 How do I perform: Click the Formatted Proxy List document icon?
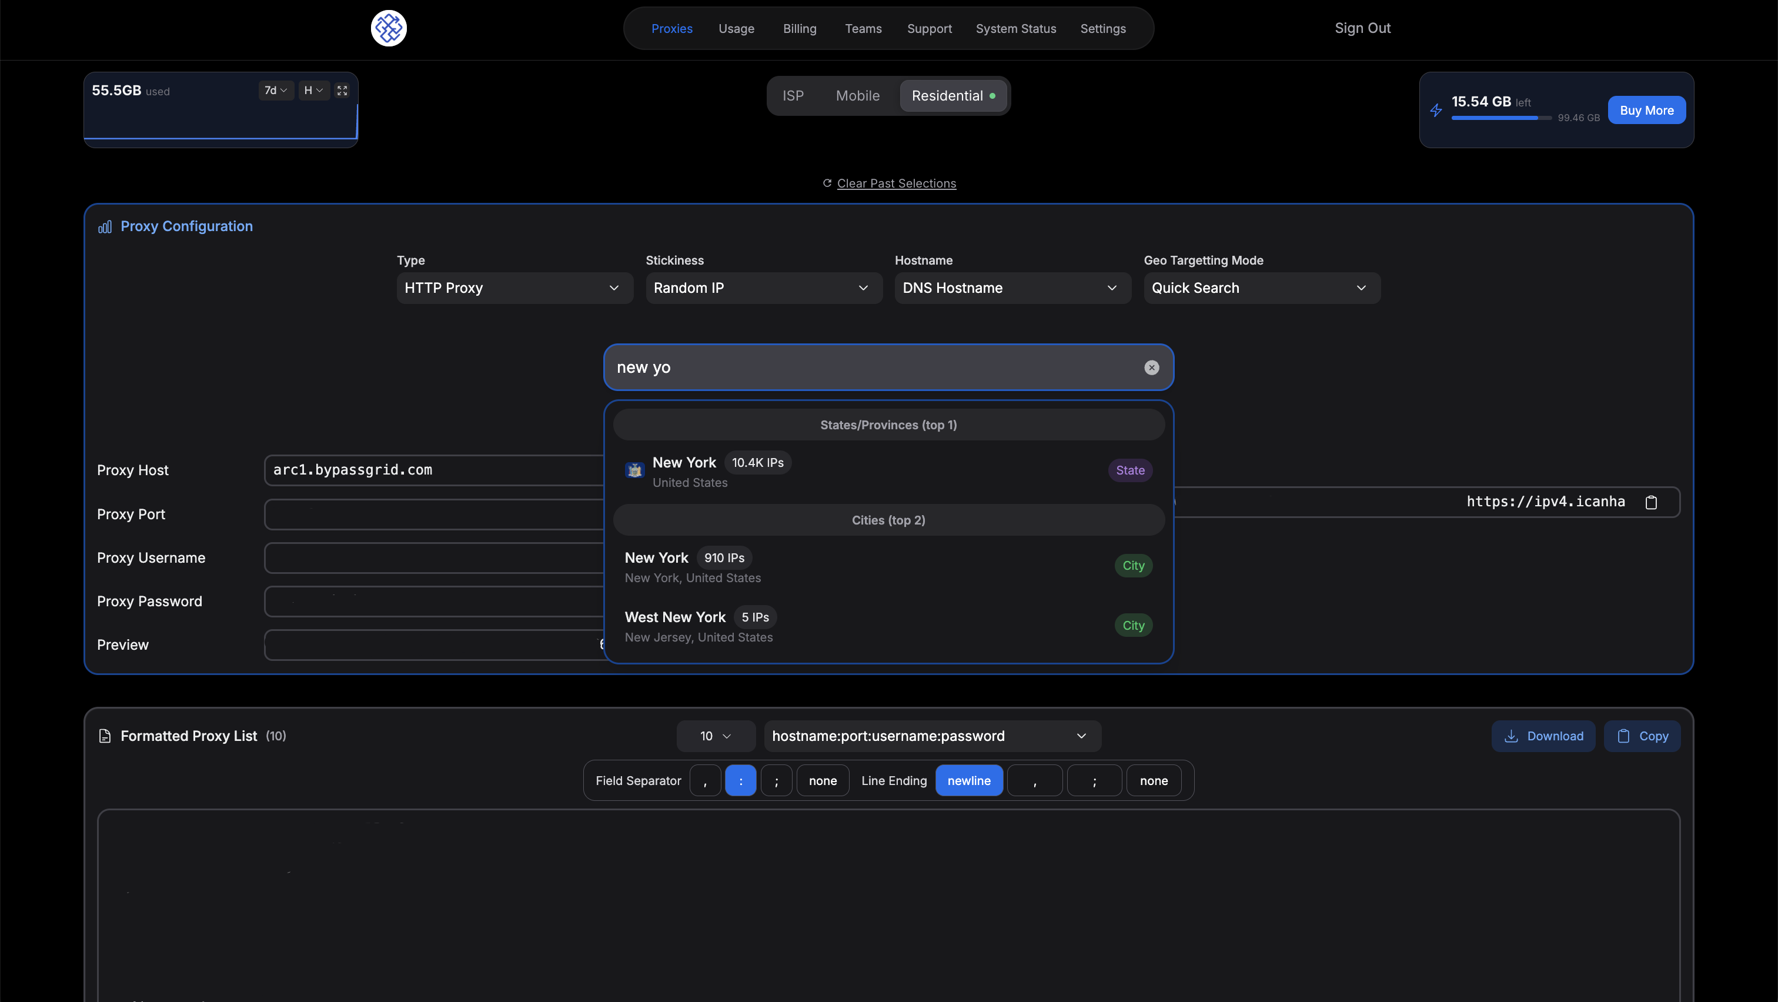tap(105, 736)
